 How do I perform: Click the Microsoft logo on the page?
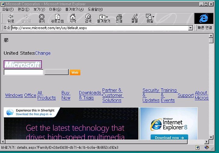pos(23,64)
